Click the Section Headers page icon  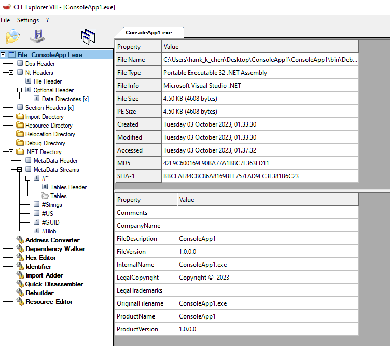click(x=20, y=107)
